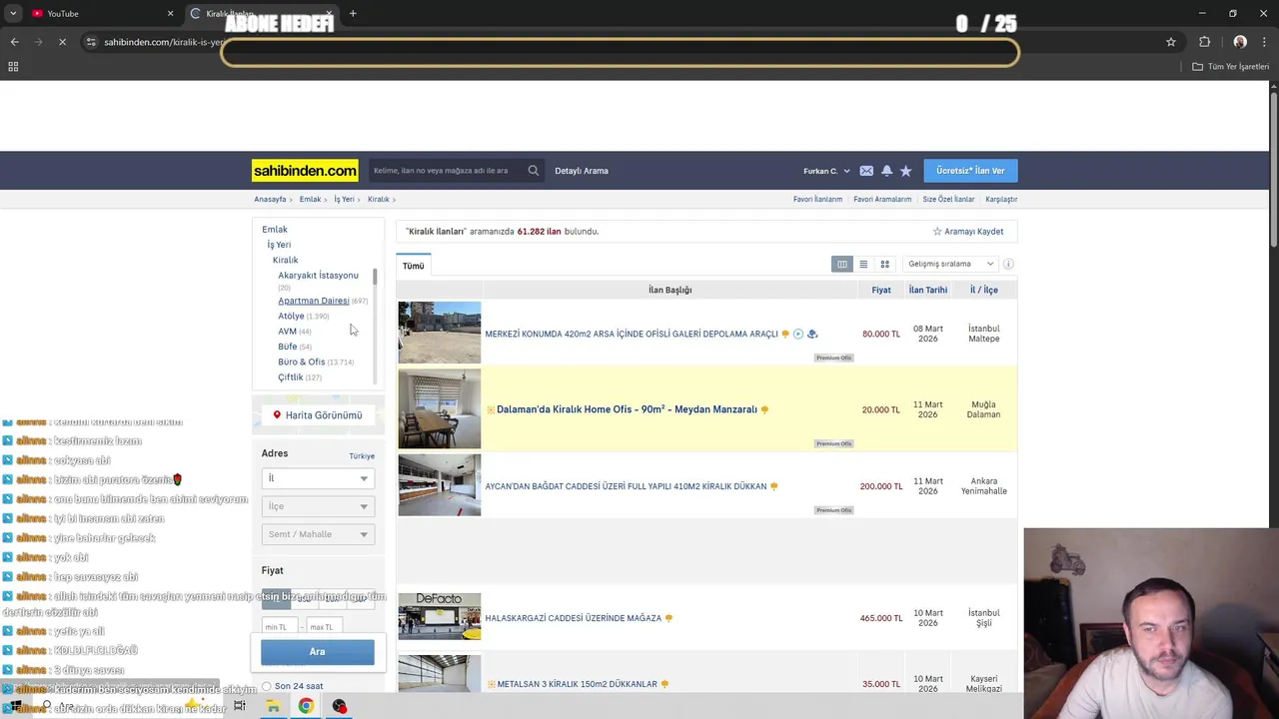Open the Gelişmiş sıralama dropdown

950,264
